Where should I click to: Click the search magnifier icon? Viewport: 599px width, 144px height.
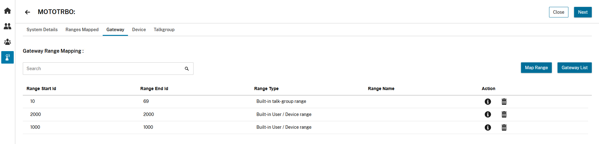187,69
